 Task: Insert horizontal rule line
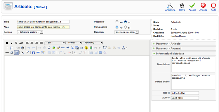pos(7,53)
